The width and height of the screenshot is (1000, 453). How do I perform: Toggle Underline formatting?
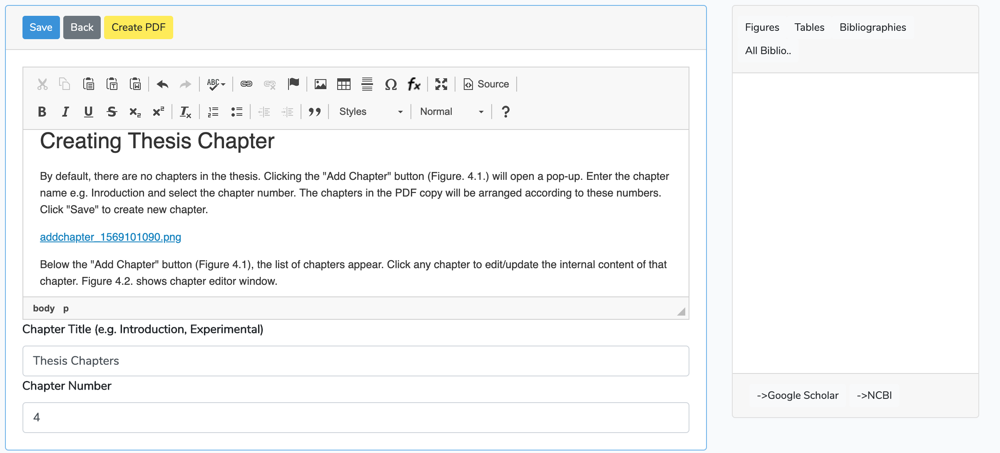point(88,112)
